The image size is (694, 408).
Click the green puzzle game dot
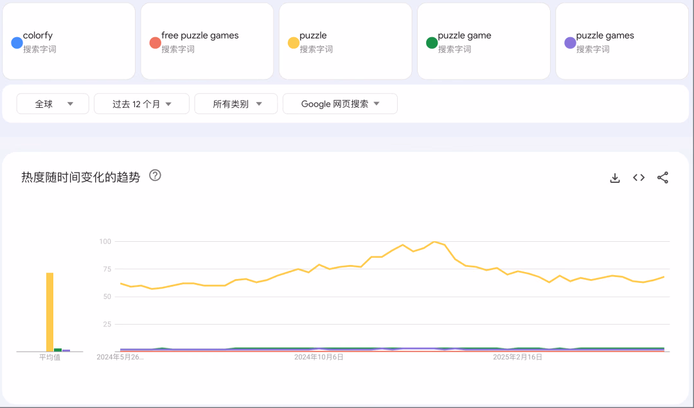(432, 43)
